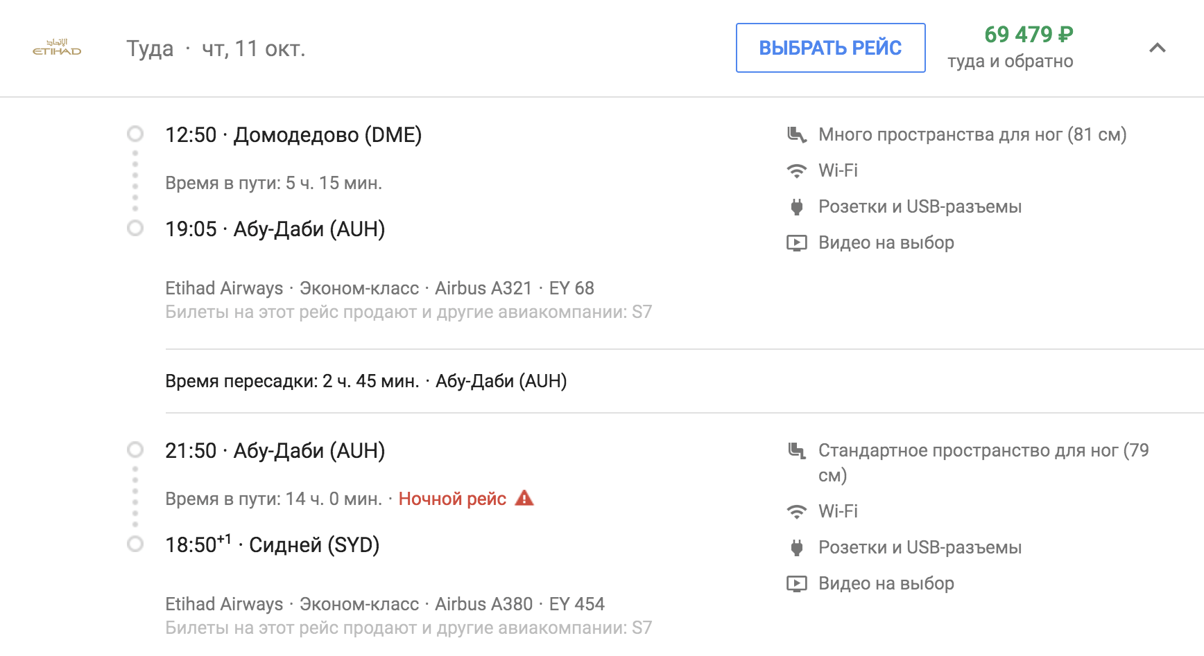Click departure circle marker at 21:50 Абу-Даби
The height and width of the screenshot is (656, 1204).
(135, 450)
